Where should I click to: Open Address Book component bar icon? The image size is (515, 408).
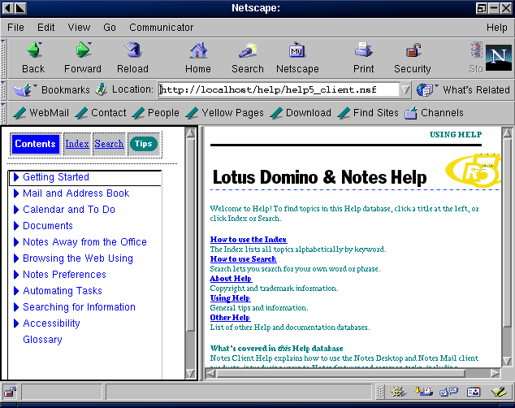474,391
